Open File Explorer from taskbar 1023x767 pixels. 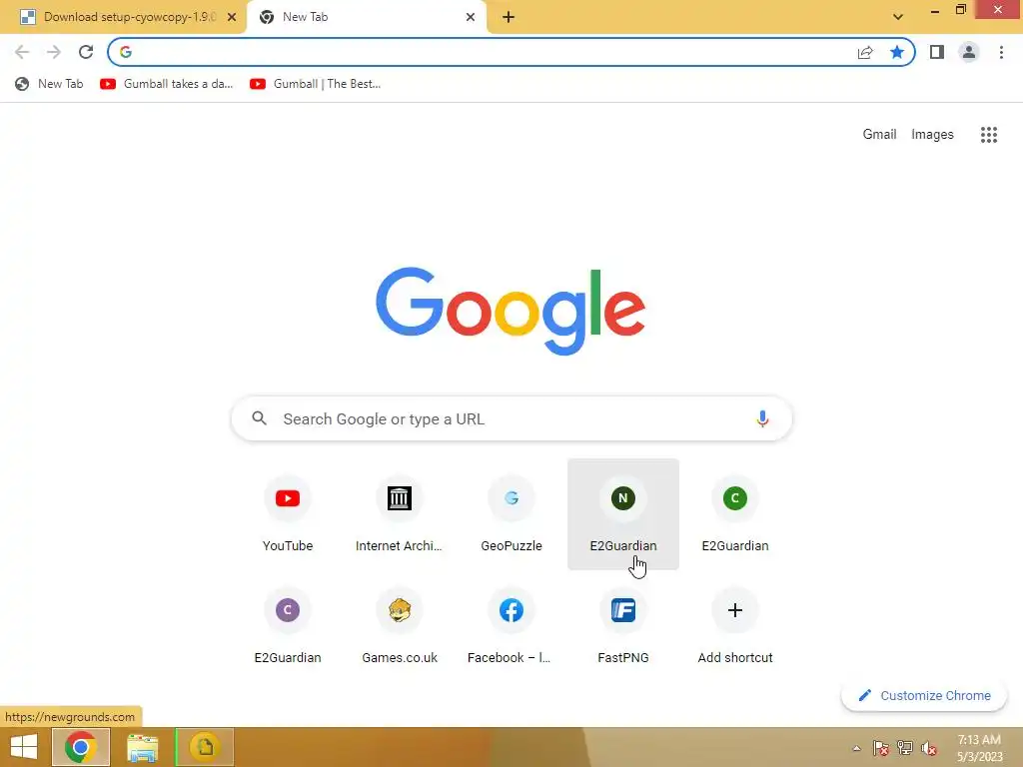pyautogui.click(x=142, y=747)
